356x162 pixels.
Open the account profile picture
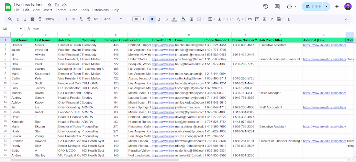(348, 6)
